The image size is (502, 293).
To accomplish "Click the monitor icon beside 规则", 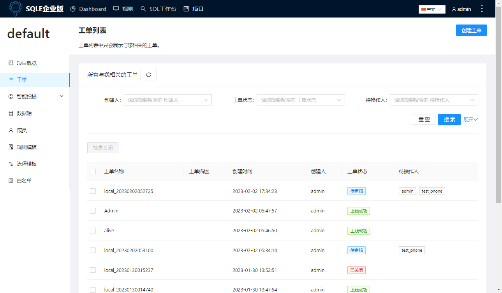I will pos(116,9).
